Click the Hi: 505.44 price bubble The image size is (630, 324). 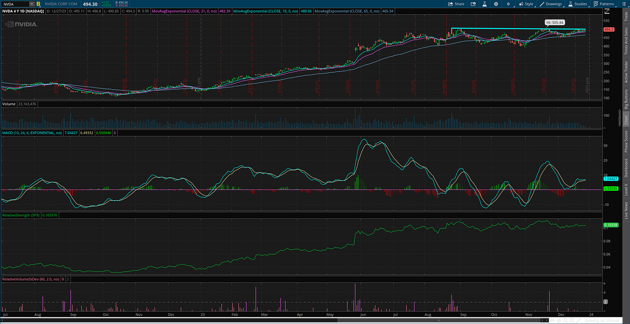pyautogui.click(x=554, y=22)
